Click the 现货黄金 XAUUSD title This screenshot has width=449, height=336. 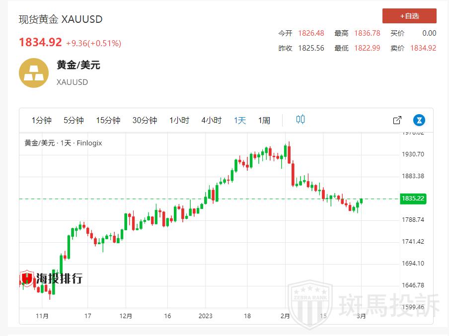(x=61, y=19)
